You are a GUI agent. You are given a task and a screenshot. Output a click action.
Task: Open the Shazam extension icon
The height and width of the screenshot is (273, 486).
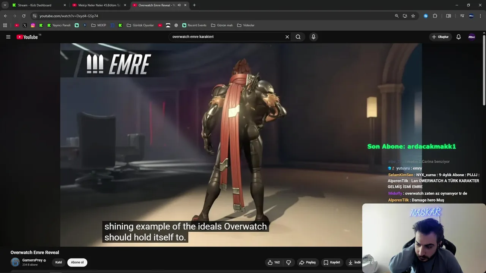[426, 16]
